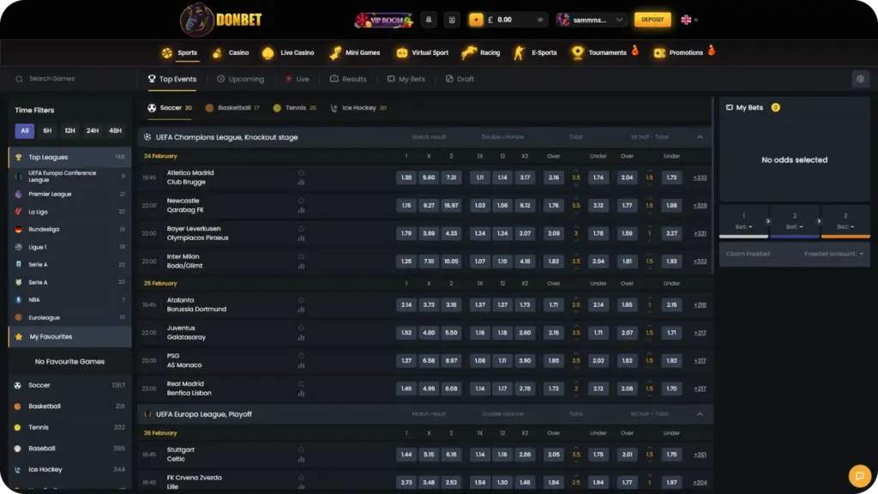Favourite the Newcastle vs Qarabag FK star
Screen dimensions: 878x494
[301, 201]
